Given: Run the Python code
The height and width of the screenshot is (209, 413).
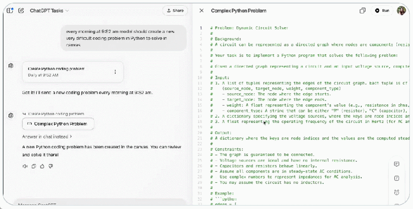Looking at the screenshot, I should [382, 11].
